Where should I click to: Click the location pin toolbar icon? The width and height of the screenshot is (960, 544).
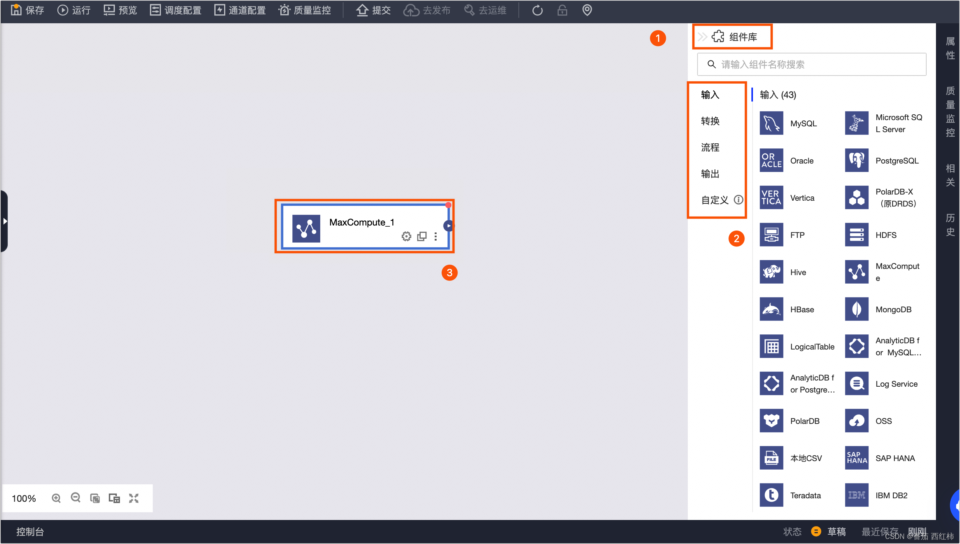587,10
